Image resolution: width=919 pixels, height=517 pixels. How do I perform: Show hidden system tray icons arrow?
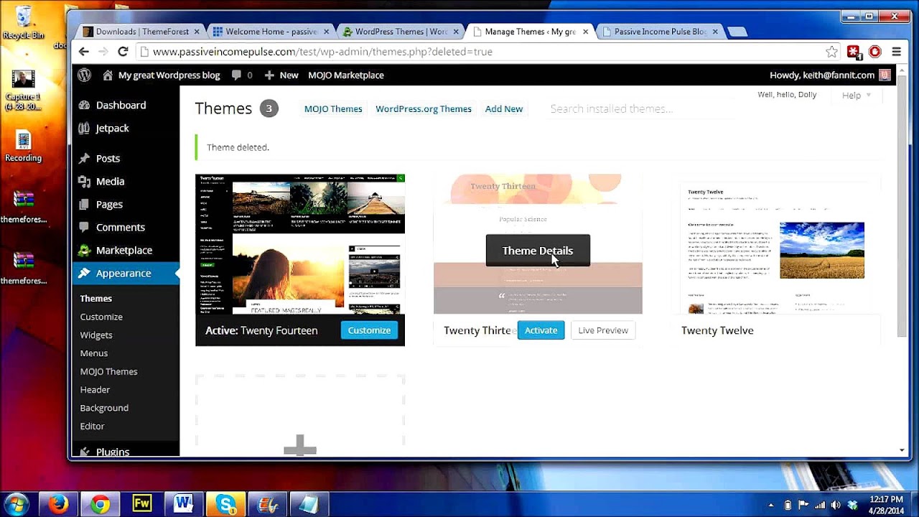771,505
